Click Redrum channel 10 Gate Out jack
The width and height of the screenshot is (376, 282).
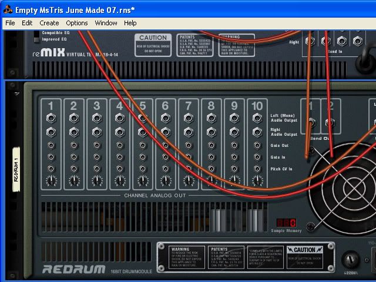(257, 145)
